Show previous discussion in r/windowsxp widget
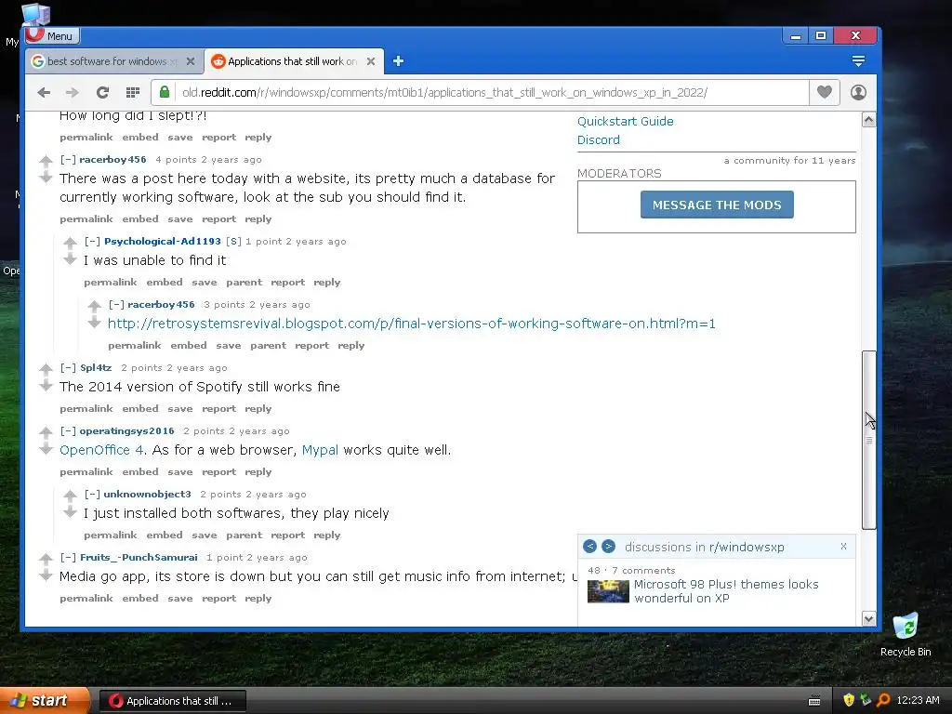 click(589, 547)
